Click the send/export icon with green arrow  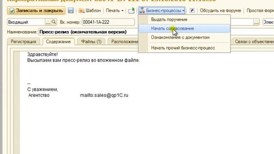tap(131, 11)
